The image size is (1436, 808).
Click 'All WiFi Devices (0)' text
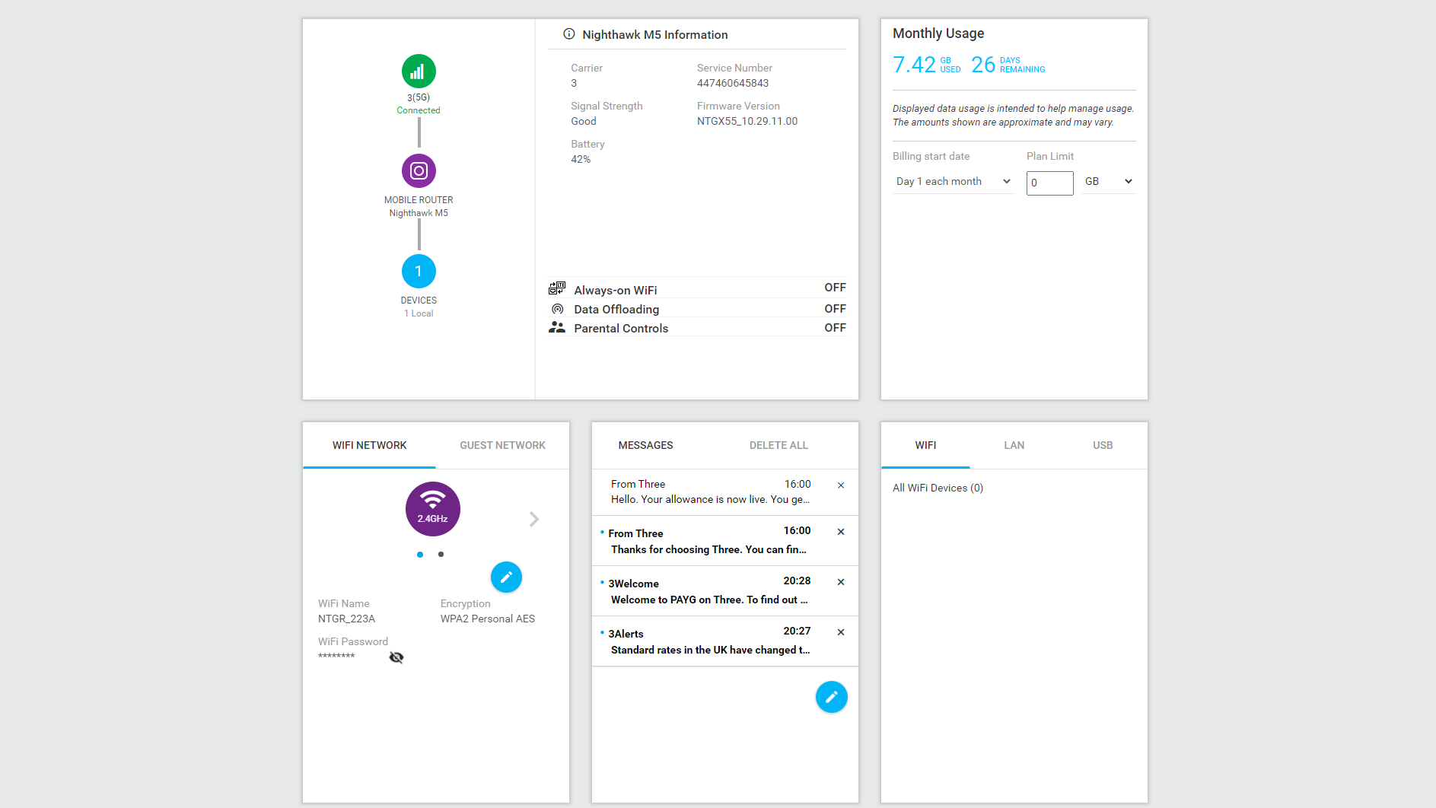[x=938, y=488]
